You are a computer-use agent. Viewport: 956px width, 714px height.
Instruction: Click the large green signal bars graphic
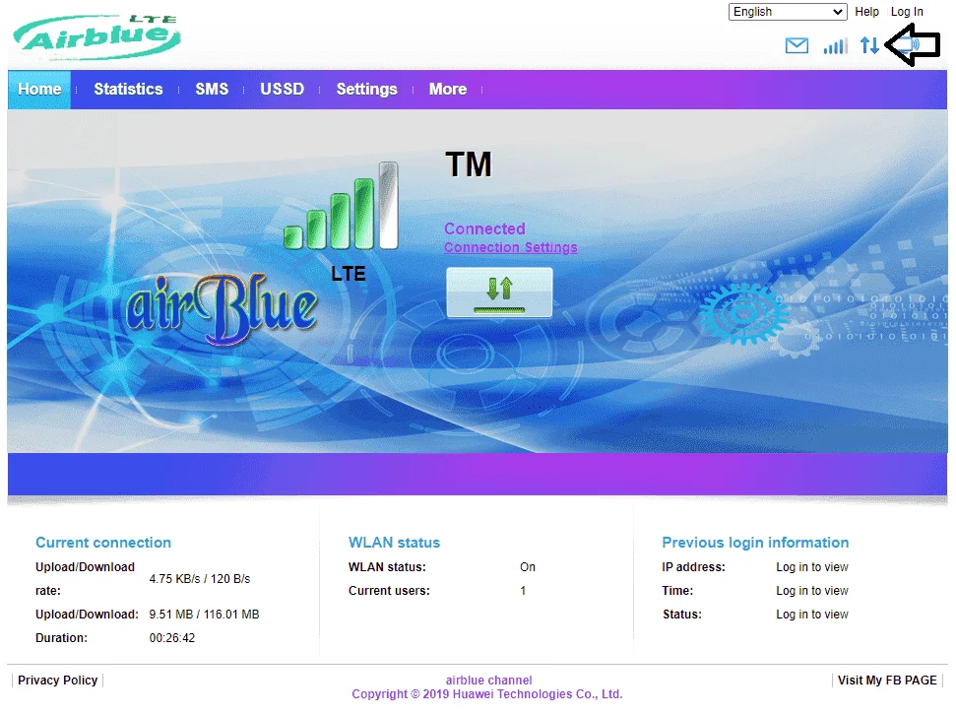click(x=341, y=206)
